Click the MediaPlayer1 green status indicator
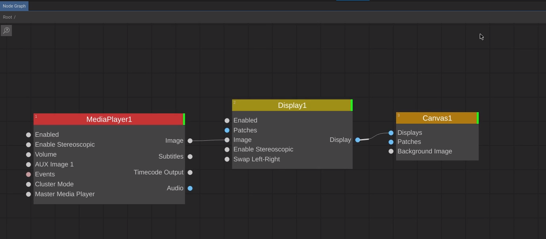This screenshot has width=546, height=239. pos(184,119)
